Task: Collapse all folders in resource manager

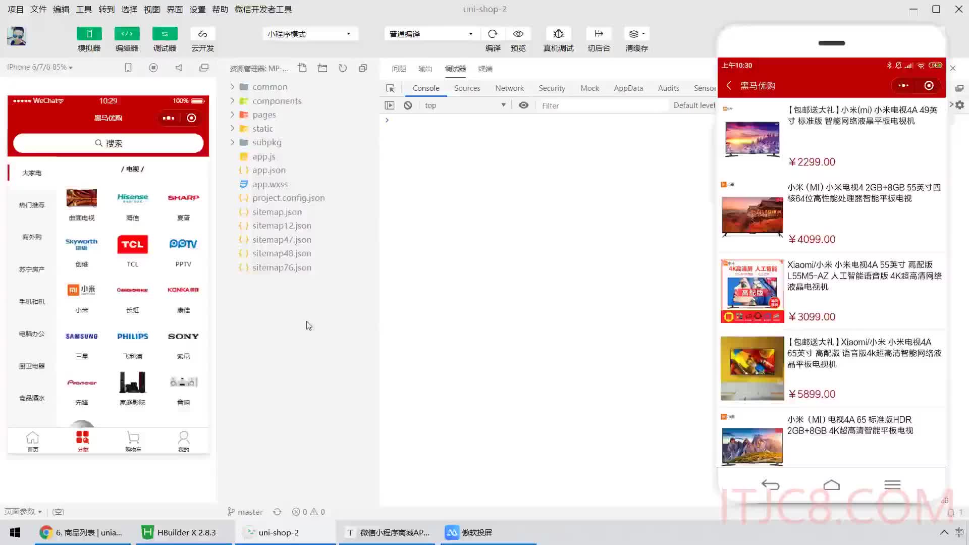Action: 363,68
